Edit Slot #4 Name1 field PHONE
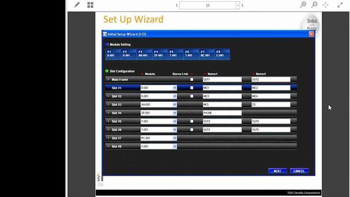Image resolution: width=350 pixels, height=197 pixels. click(x=222, y=113)
